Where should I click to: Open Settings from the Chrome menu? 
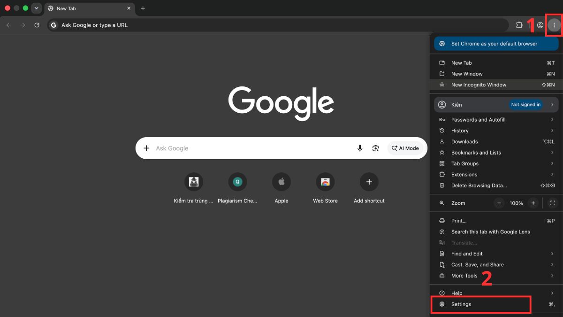click(x=496, y=304)
